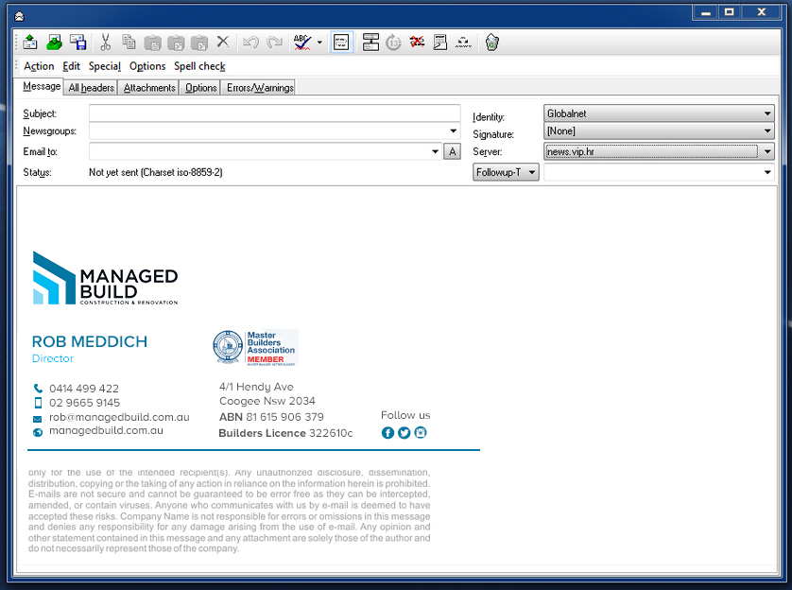This screenshot has height=590, width=792.
Task: Click the green outbox queue icon
Action: coord(54,43)
